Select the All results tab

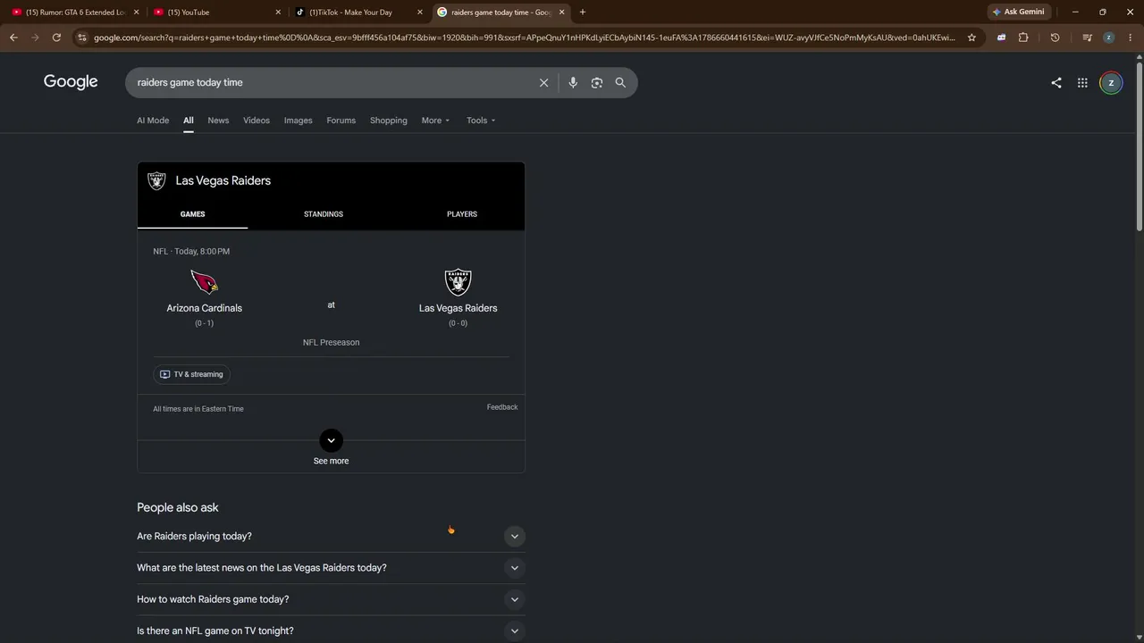(x=189, y=121)
